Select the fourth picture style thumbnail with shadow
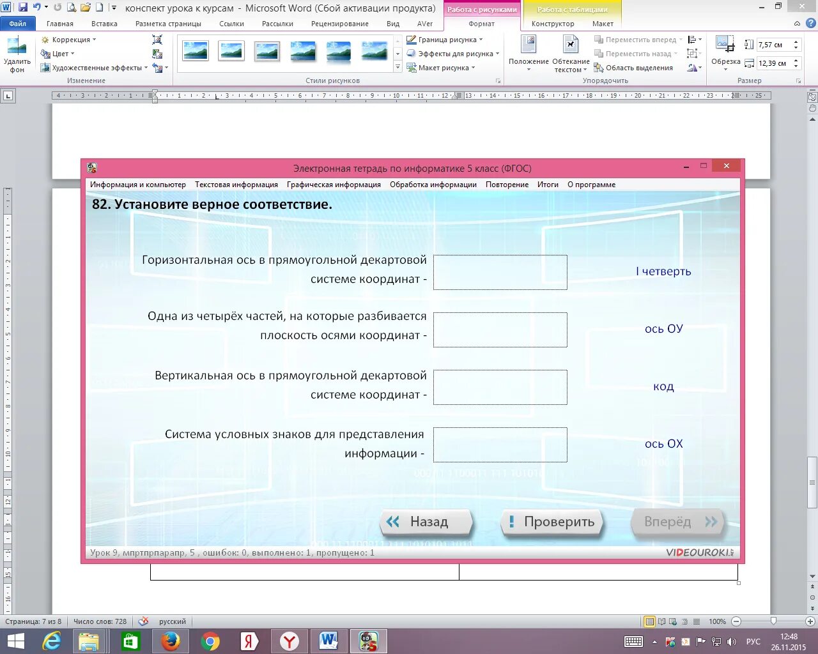The height and width of the screenshot is (654, 818). click(302, 50)
